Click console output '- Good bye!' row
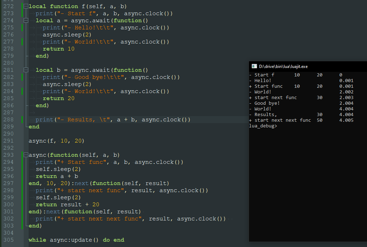 (301, 103)
